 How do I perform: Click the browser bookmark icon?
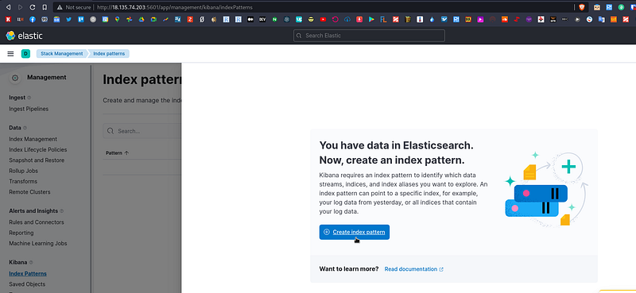(45, 7)
